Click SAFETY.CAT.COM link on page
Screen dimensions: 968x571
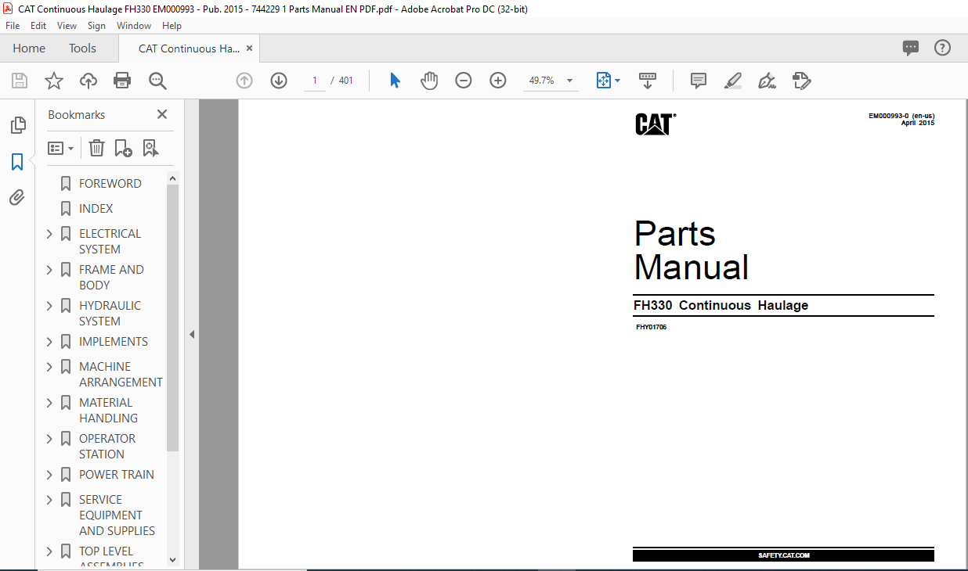pyautogui.click(x=784, y=555)
